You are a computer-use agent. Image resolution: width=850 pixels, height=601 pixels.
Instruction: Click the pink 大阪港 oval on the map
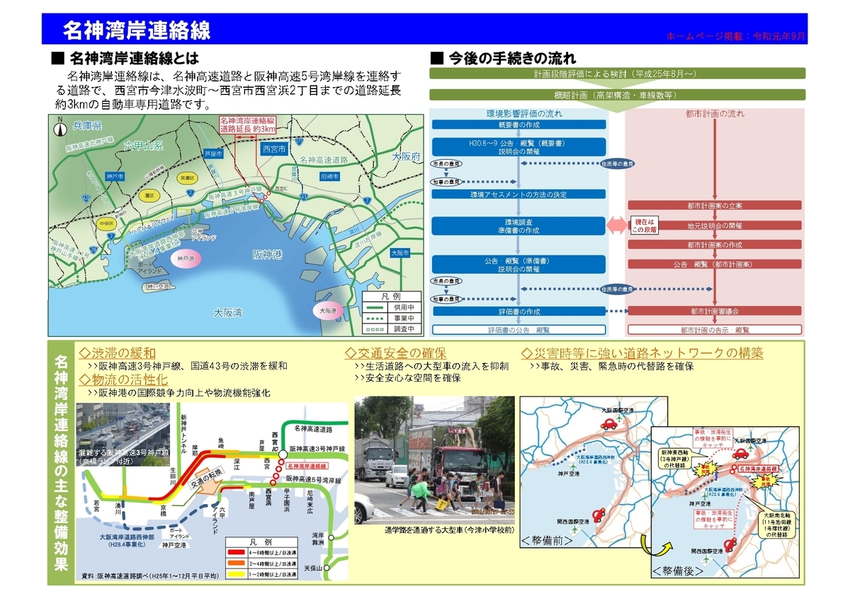[x=327, y=311]
